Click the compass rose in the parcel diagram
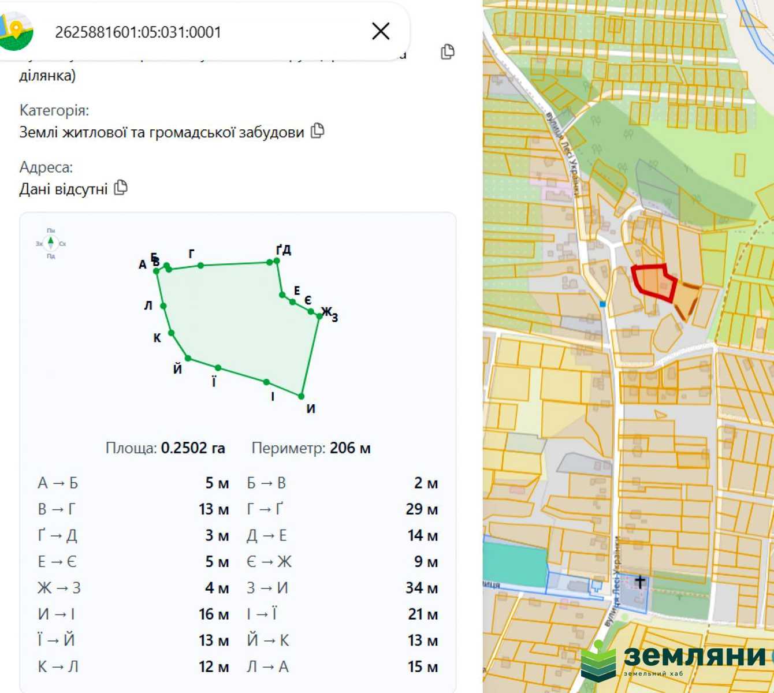The image size is (774, 693). point(51,243)
